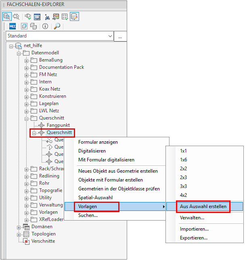Collapse the Datenmodell folder
Image resolution: width=245 pixels, height=260 pixels.
[x=19, y=53]
